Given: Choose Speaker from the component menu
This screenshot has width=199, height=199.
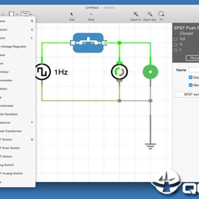Looking at the screenshot, I should [18, 55].
